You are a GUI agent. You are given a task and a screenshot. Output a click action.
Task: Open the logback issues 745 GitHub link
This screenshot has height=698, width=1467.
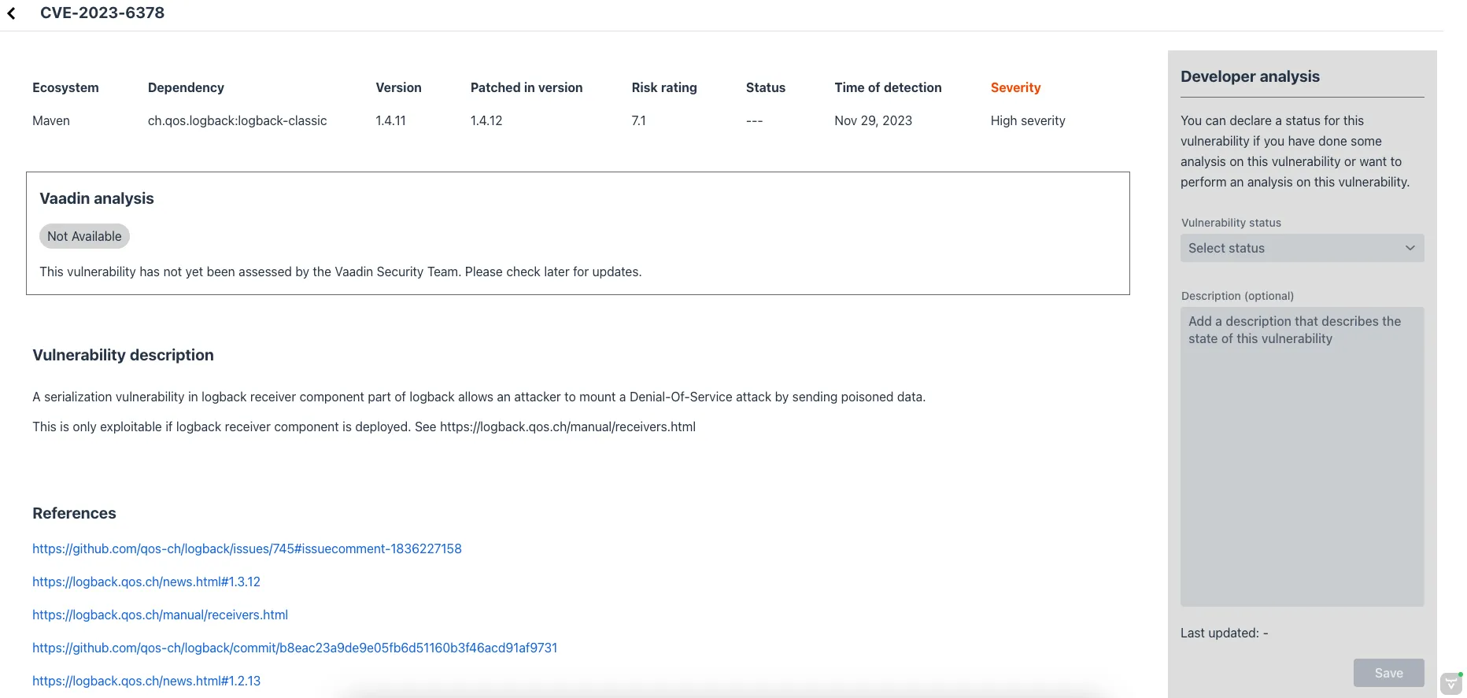246,548
